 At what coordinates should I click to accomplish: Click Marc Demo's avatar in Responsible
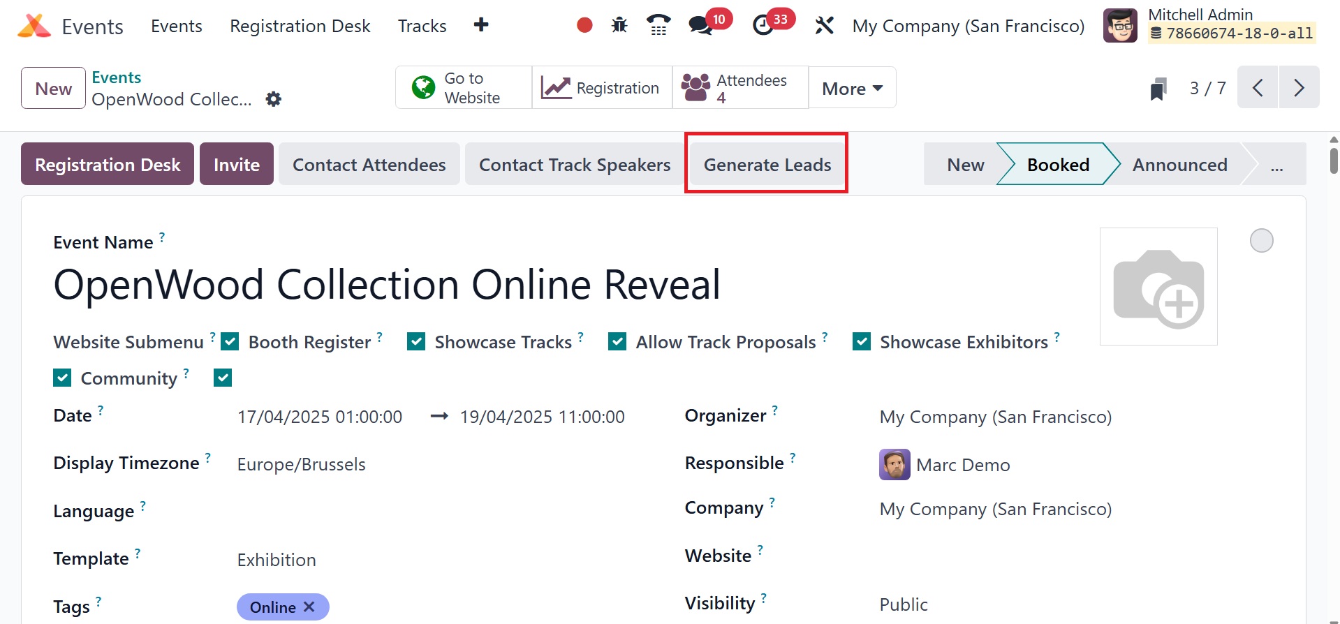click(x=894, y=465)
